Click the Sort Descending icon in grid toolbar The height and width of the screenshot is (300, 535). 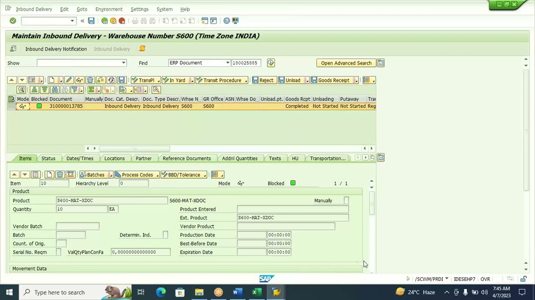(x=44, y=90)
